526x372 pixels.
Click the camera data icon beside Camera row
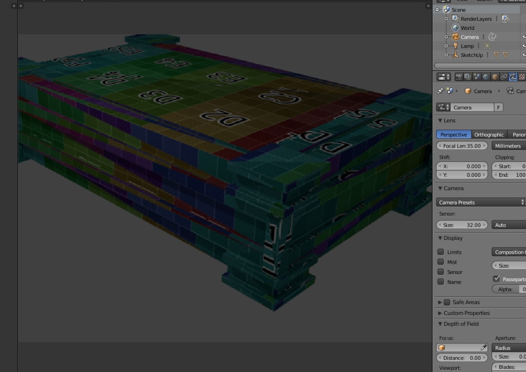[492, 37]
